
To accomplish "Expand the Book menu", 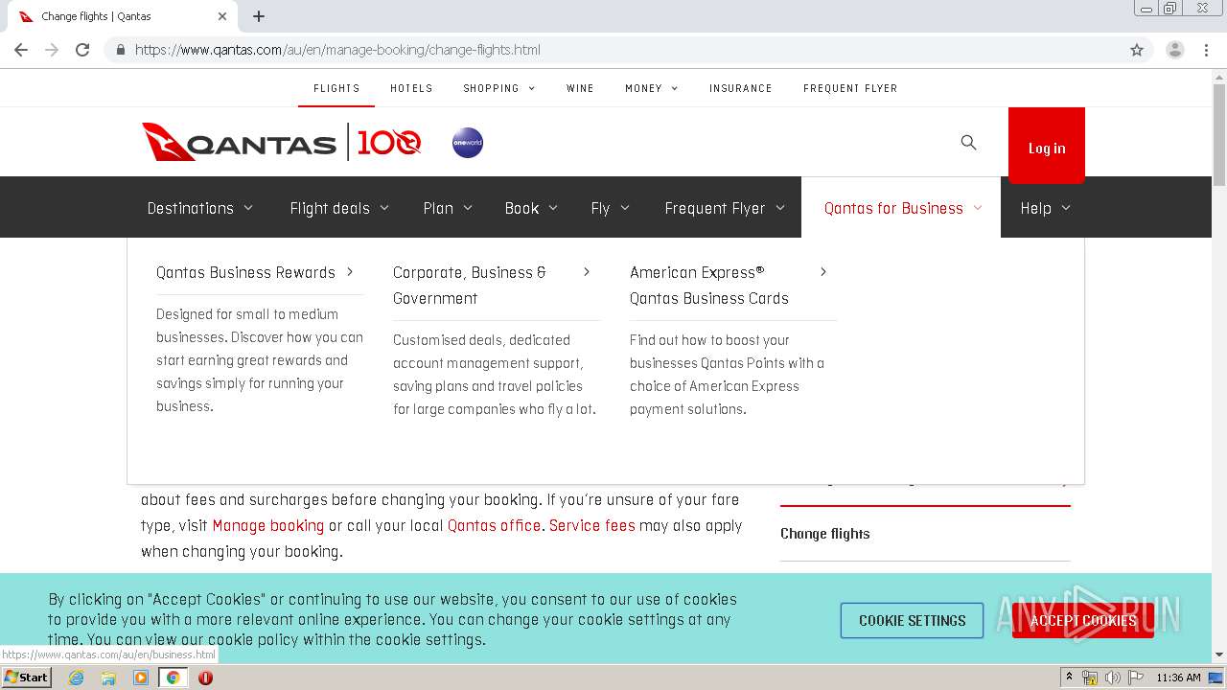I will pos(531,208).
